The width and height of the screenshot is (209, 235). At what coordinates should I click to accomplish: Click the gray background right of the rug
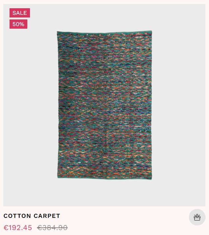coord(179,105)
